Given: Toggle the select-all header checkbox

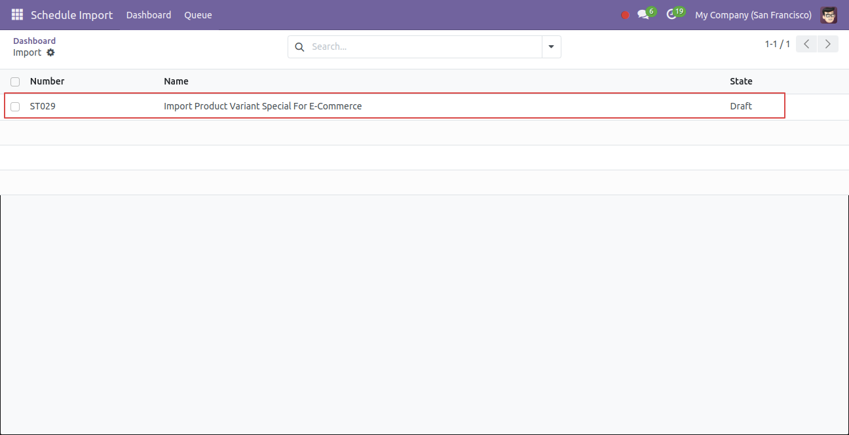Looking at the screenshot, I should coord(15,82).
